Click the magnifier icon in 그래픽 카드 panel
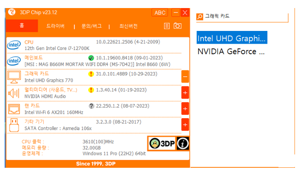Viewport: 306px width, 172px height. [x=200, y=17]
